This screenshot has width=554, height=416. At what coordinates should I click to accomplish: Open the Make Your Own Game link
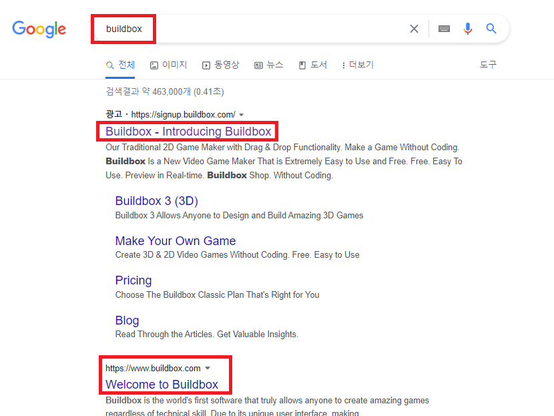[x=176, y=240]
